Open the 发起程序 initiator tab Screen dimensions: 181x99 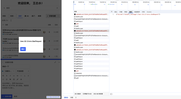[137, 12]
